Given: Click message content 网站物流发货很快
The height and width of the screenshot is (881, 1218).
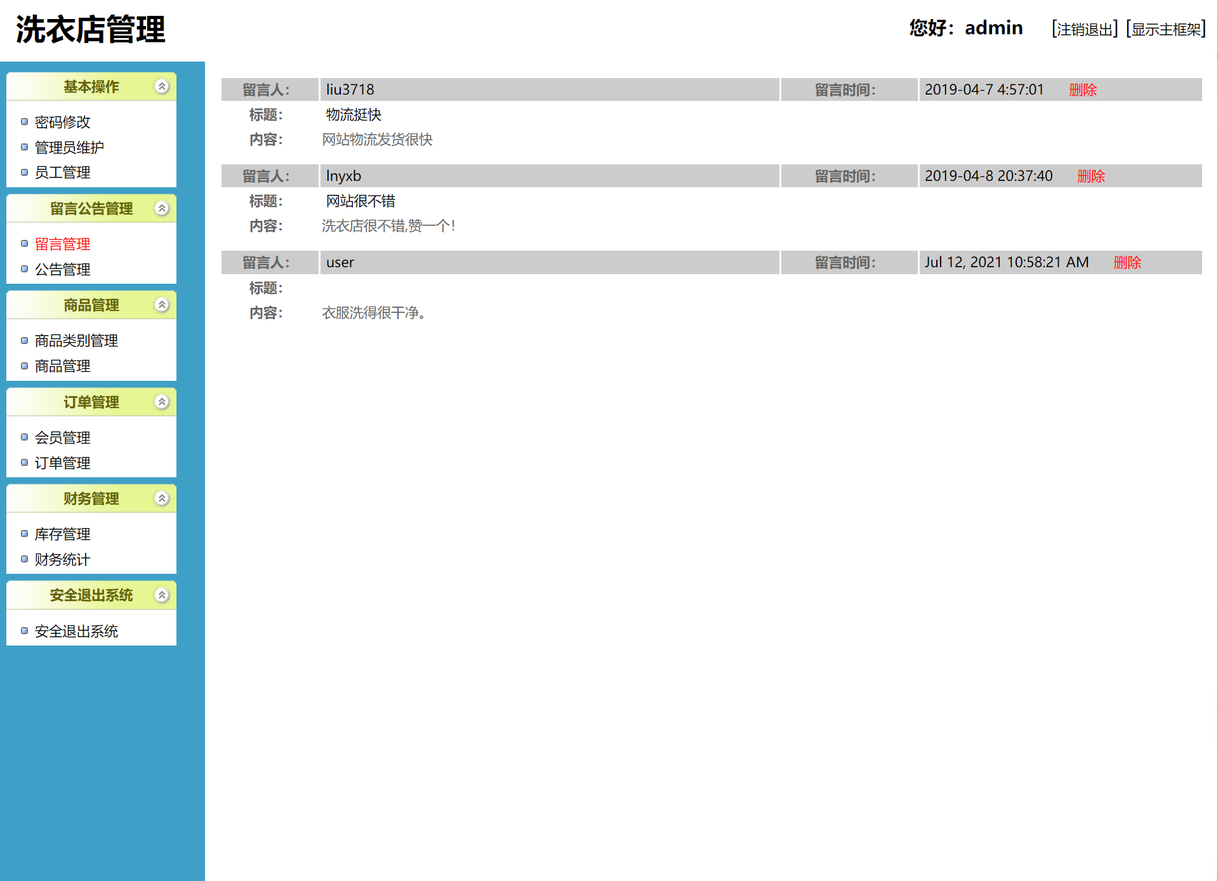Looking at the screenshot, I should point(377,140).
